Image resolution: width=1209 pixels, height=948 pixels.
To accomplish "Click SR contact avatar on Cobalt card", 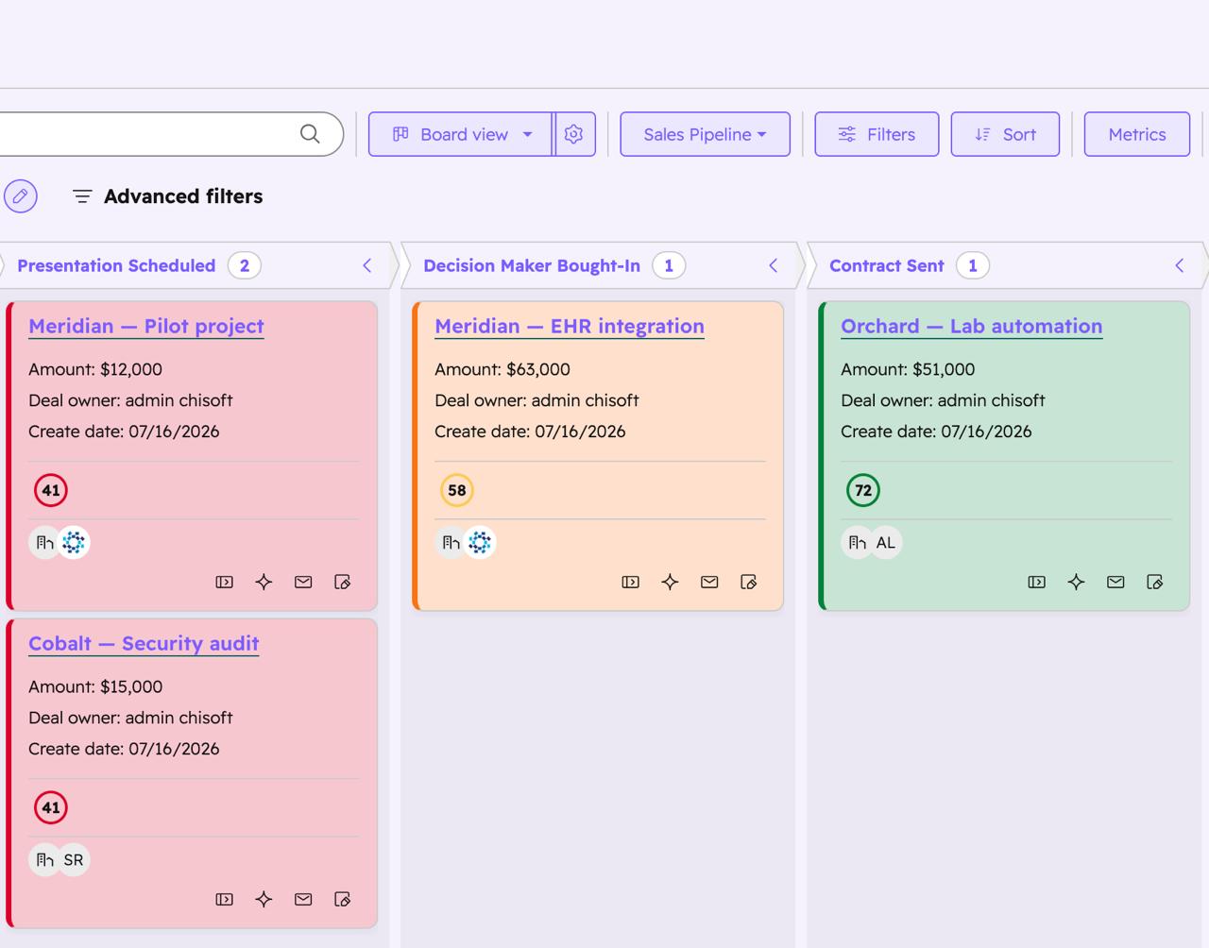I will click(74, 859).
